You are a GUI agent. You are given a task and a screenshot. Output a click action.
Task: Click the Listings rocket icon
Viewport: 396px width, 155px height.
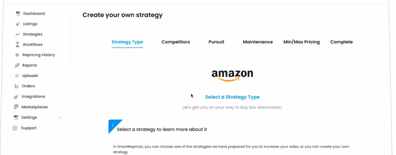17,24
